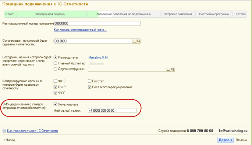Open 'Как подключиться к 1С-Отчетности' link

tap(32, 131)
